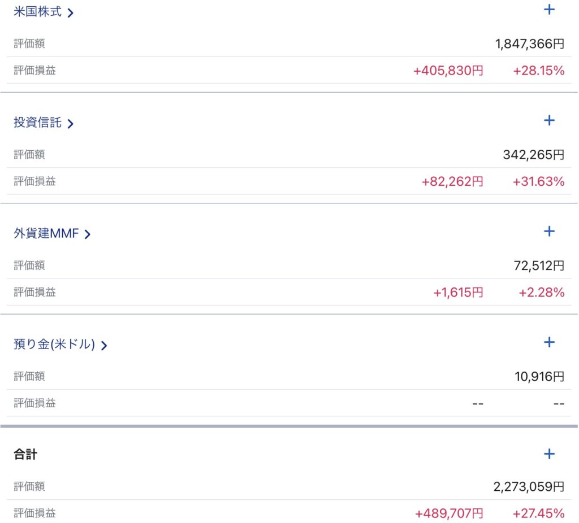
Task: Click the chevron arrow next to 米国株式
Action: [71, 12]
